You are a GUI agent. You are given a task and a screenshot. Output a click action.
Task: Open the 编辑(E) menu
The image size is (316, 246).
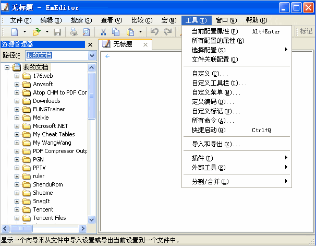(51, 20)
